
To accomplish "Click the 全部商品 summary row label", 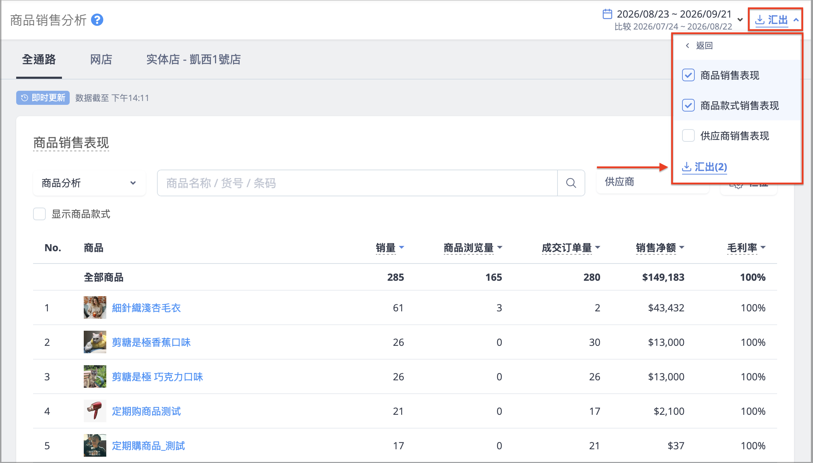I will 103,277.
